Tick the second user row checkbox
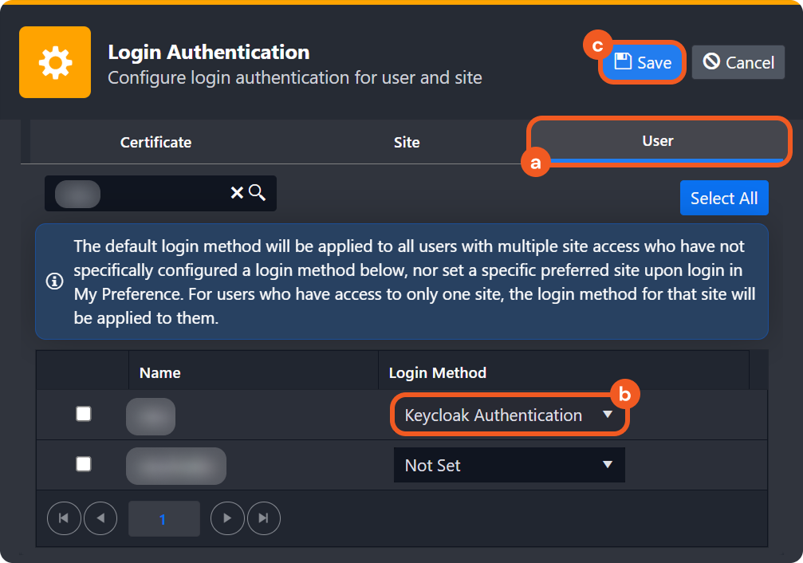This screenshot has height=563, width=803. tap(84, 464)
